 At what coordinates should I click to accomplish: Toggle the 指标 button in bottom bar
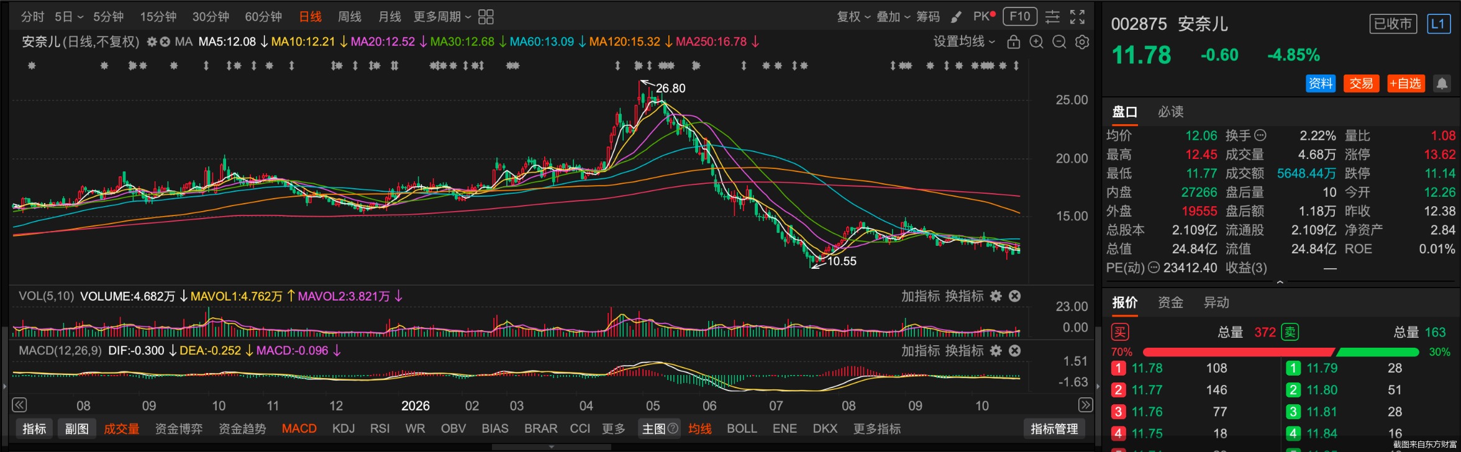coord(34,428)
